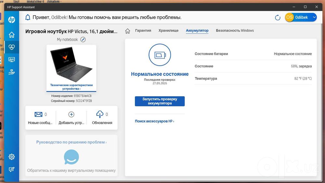Open settings gear icon in sidebar
This screenshot has height=183, width=325.
12,157
